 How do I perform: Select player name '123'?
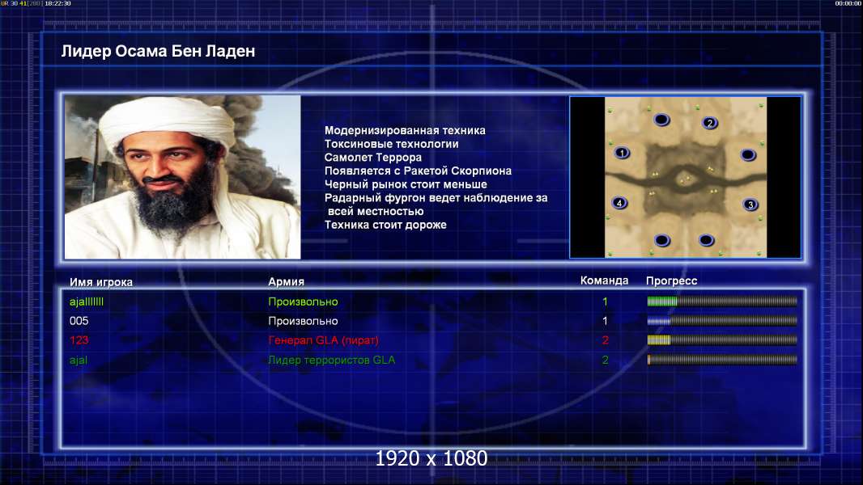79,340
